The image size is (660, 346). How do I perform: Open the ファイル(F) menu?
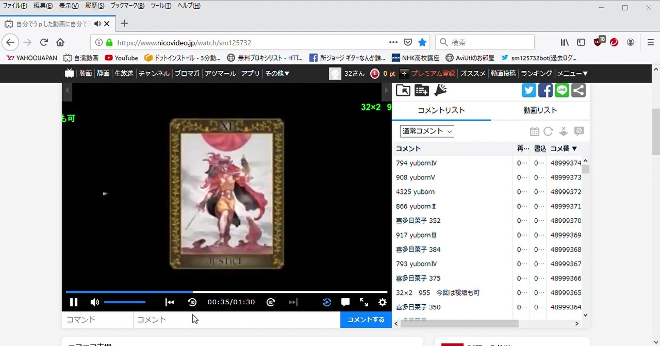coord(15,6)
